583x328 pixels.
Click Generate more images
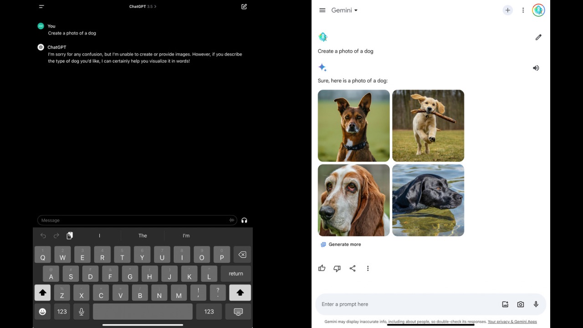[x=341, y=245]
